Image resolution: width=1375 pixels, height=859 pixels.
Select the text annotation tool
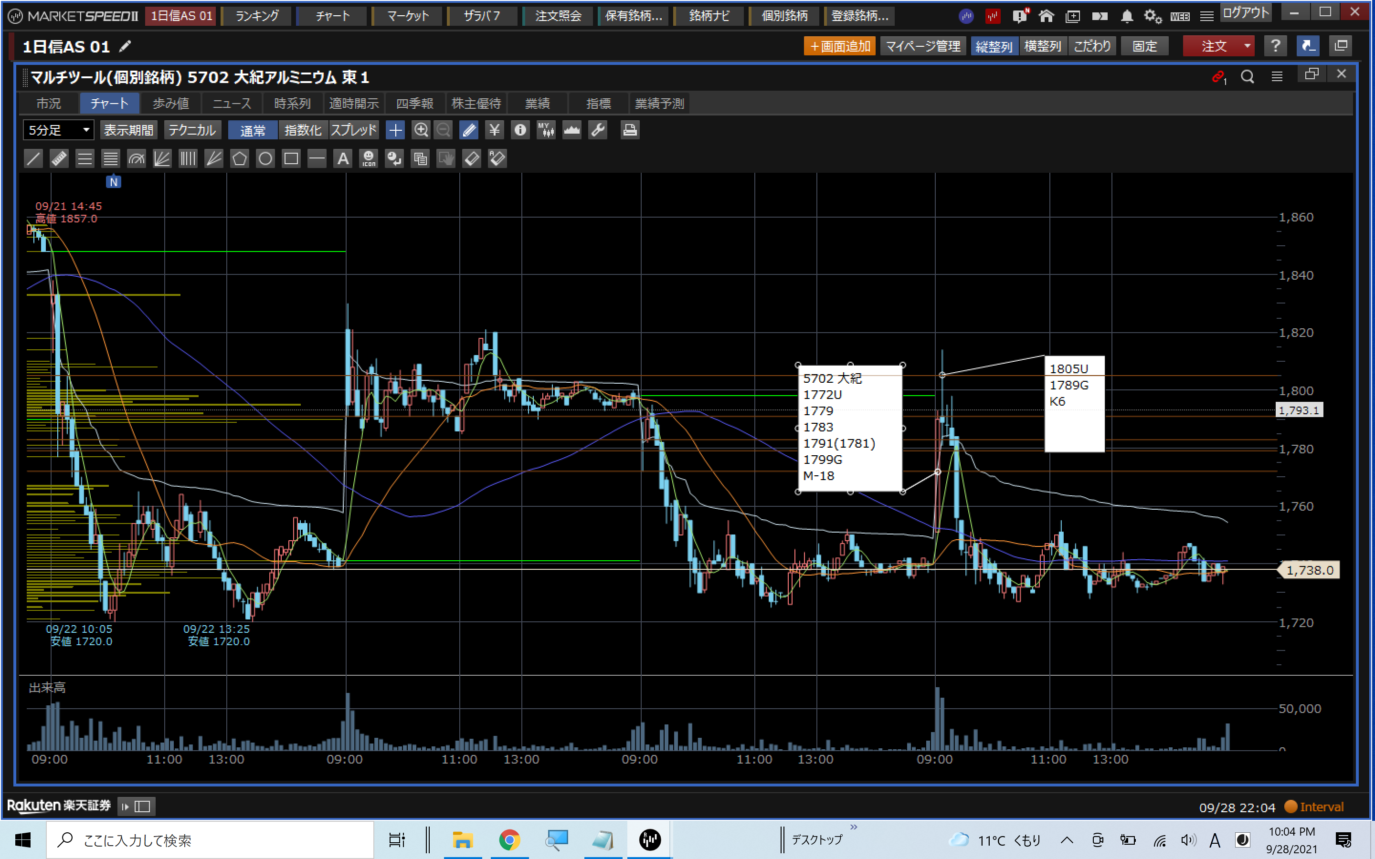coord(343,158)
